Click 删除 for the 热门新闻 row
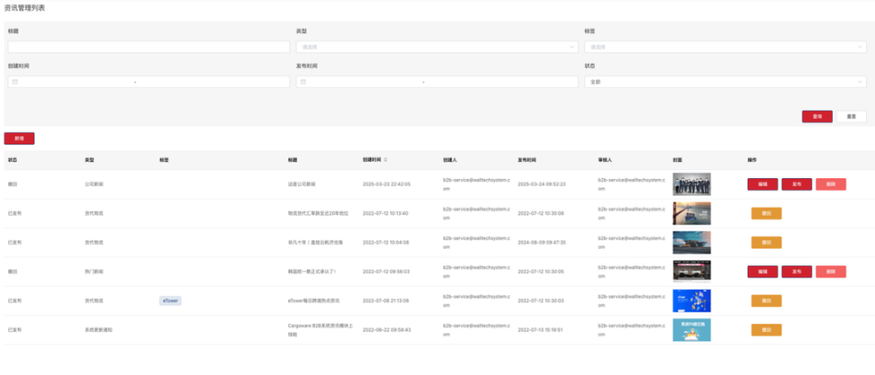 click(830, 271)
